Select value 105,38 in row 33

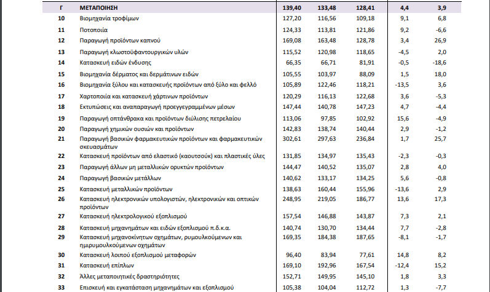(x=292, y=288)
